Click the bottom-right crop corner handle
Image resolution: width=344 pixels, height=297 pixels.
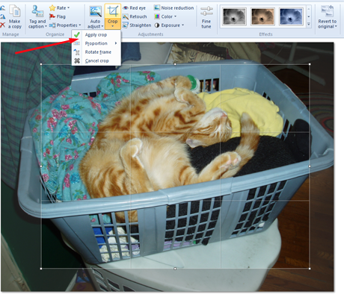pos(310,269)
